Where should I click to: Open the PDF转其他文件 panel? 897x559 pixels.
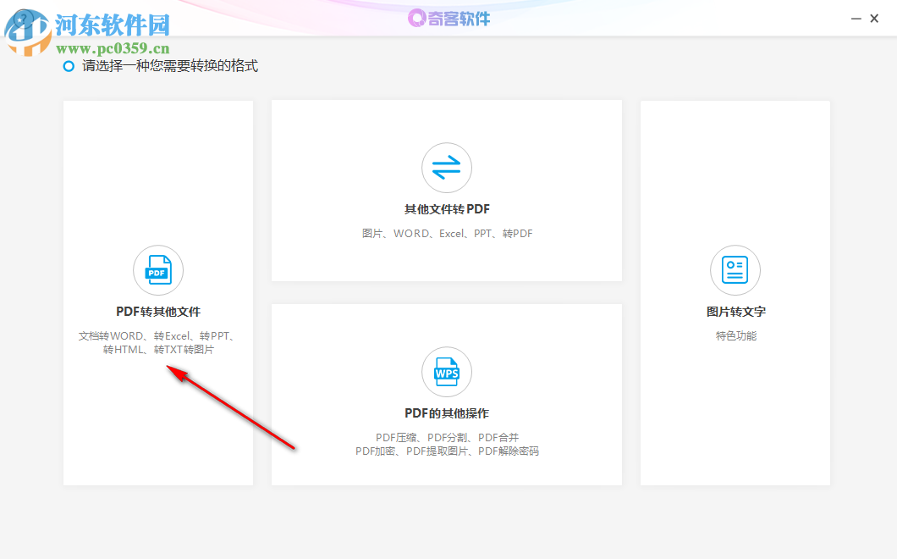(157, 292)
